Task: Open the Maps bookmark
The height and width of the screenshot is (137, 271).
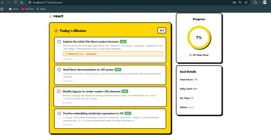Action: [x=41, y=9]
